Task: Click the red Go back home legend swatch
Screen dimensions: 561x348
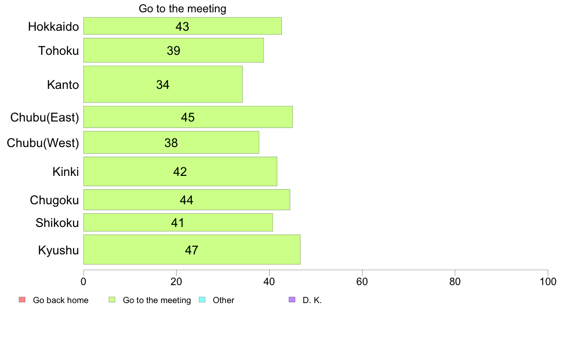Action: click(22, 300)
